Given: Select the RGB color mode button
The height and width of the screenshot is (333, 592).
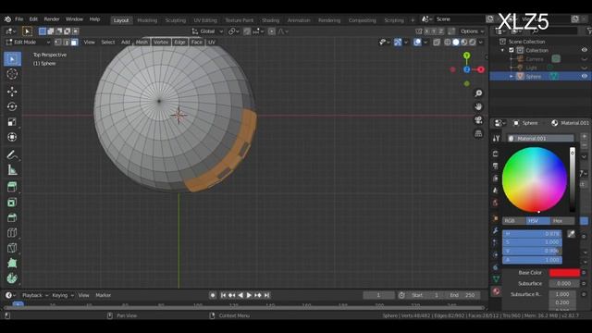Looking at the screenshot, I should (514, 221).
